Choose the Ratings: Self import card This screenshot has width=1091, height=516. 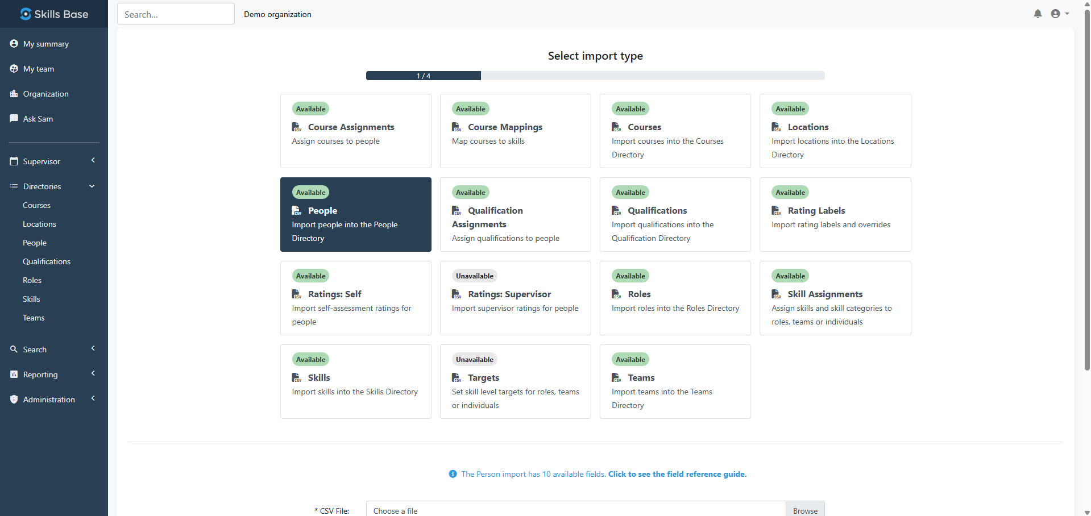[x=355, y=298]
